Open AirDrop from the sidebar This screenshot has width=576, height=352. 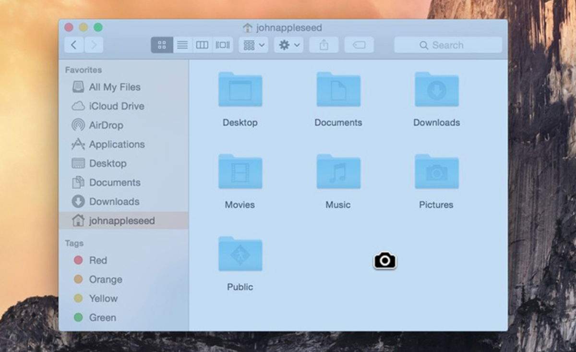pos(107,125)
